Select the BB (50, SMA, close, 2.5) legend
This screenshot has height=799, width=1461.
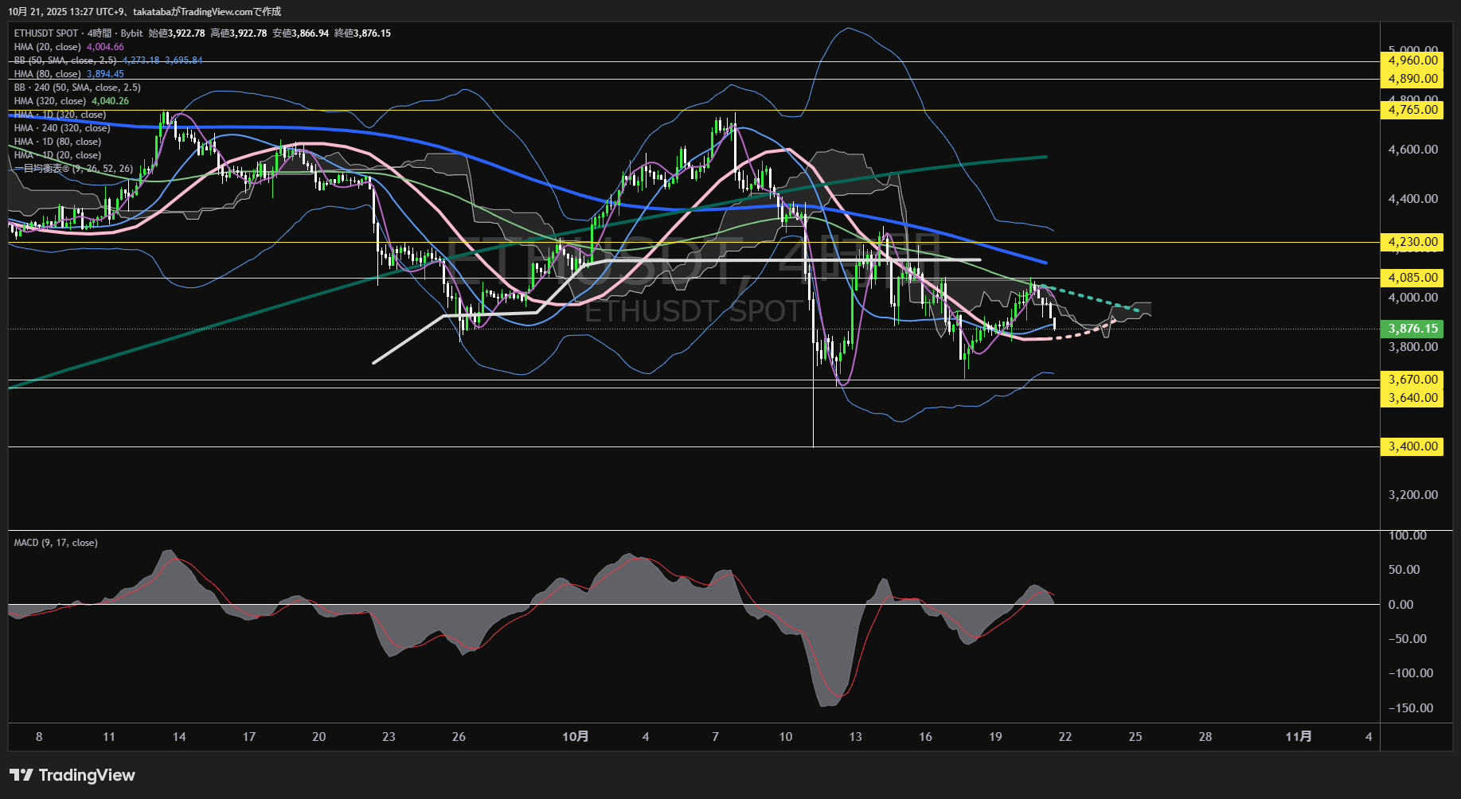point(65,60)
